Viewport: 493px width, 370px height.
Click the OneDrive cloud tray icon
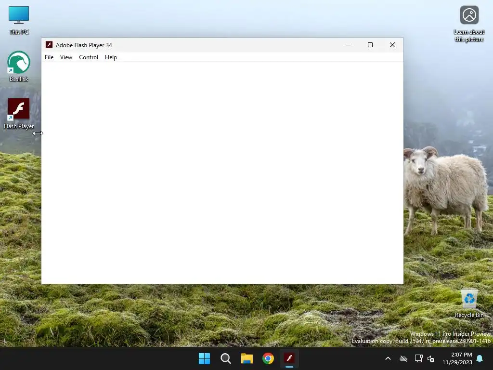pos(403,358)
